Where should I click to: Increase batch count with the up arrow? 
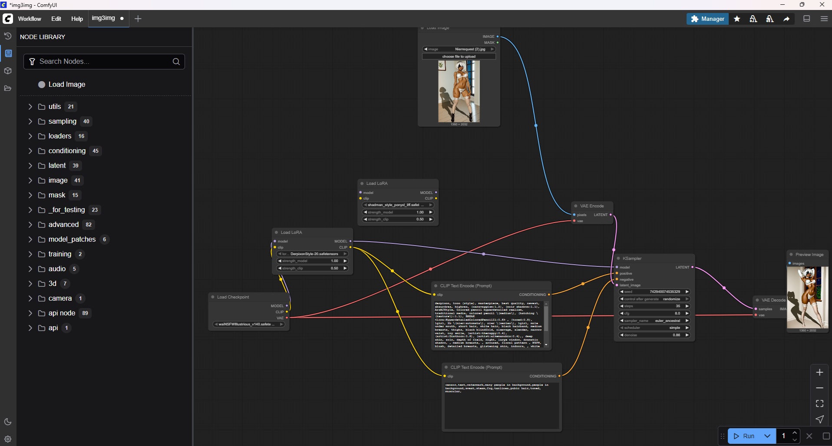tap(795, 433)
